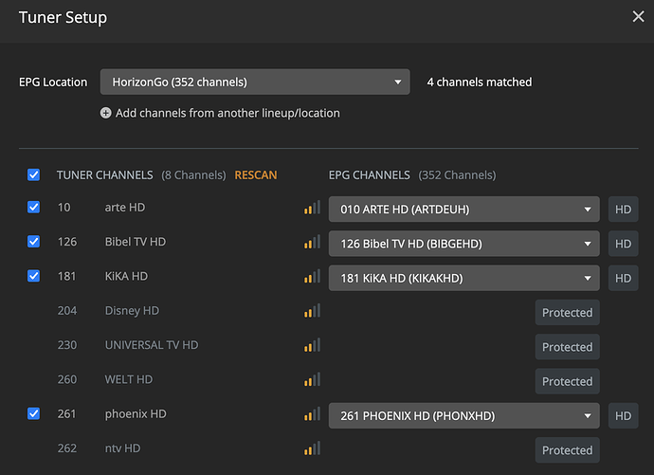Image resolution: width=654 pixels, height=475 pixels.
Task: Click the HD button for arte HD
Action: click(x=623, y=209)
